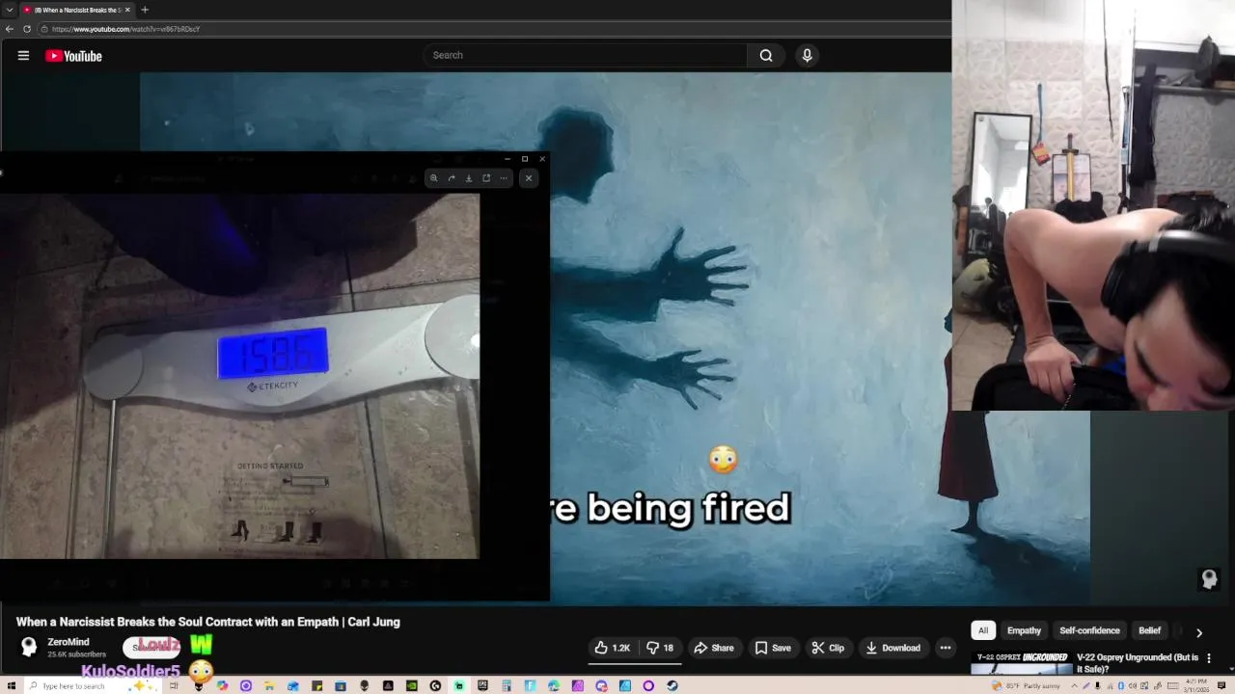Open weather widget 85°F Partly sunny
The image size is (1235, 694).
click(x=1026, y=685)
